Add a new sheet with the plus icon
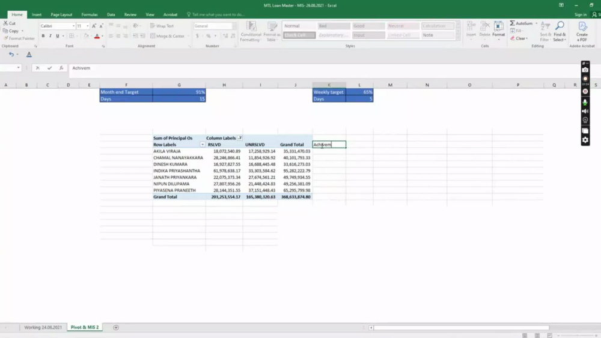The image size is (601, 338). tap(116, 327)
